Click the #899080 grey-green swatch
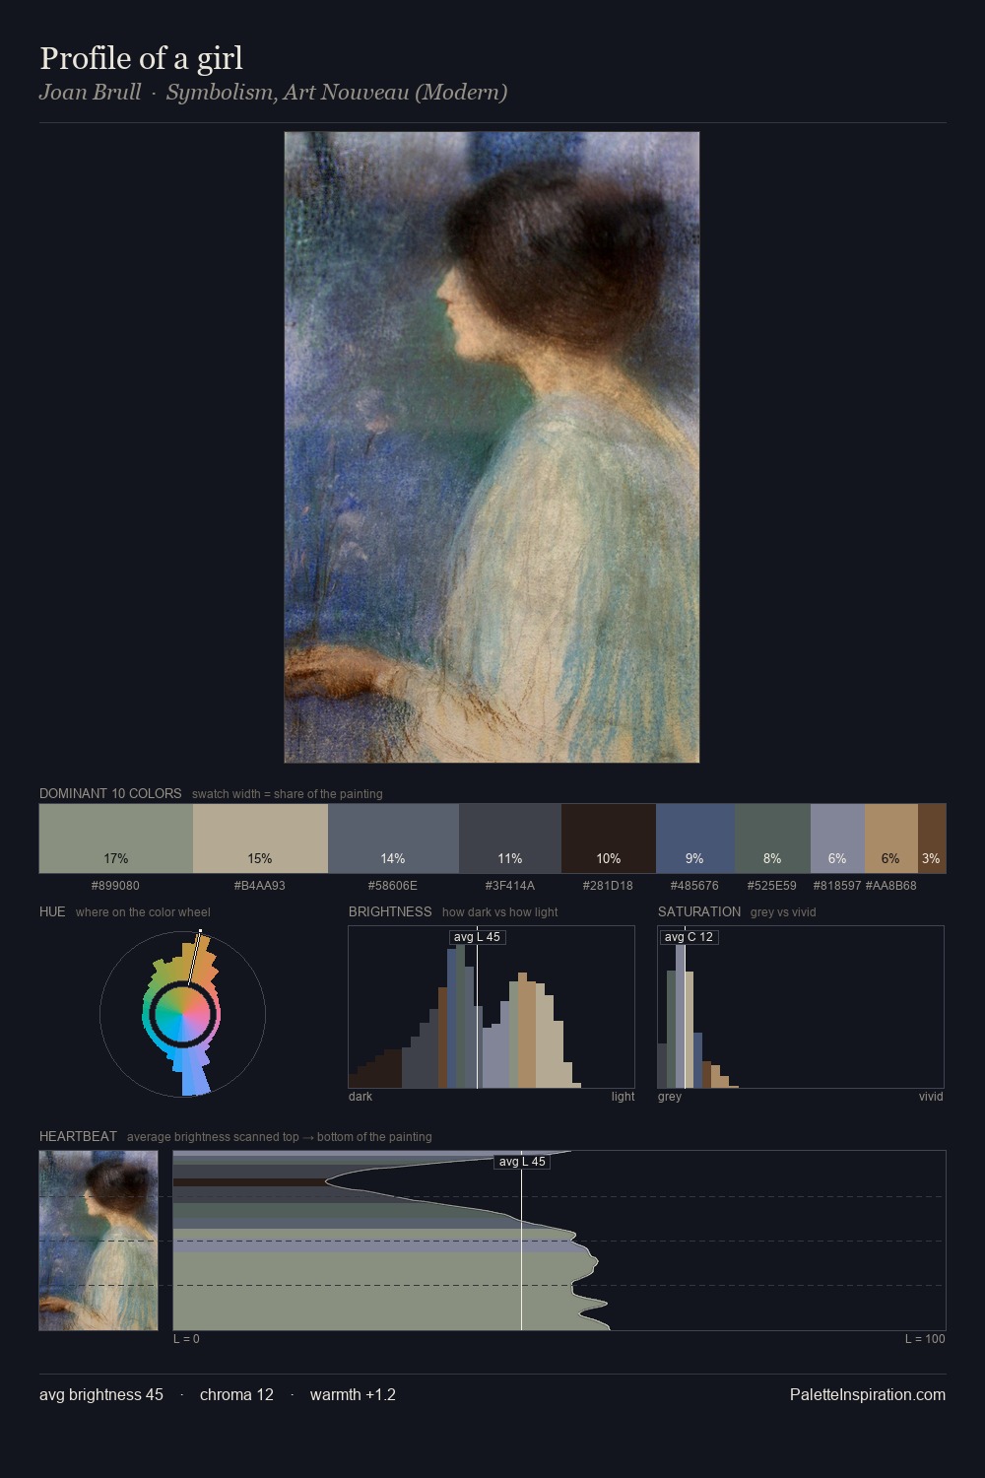The height and width of the screenshot is (1478, 985). (116, 839)
